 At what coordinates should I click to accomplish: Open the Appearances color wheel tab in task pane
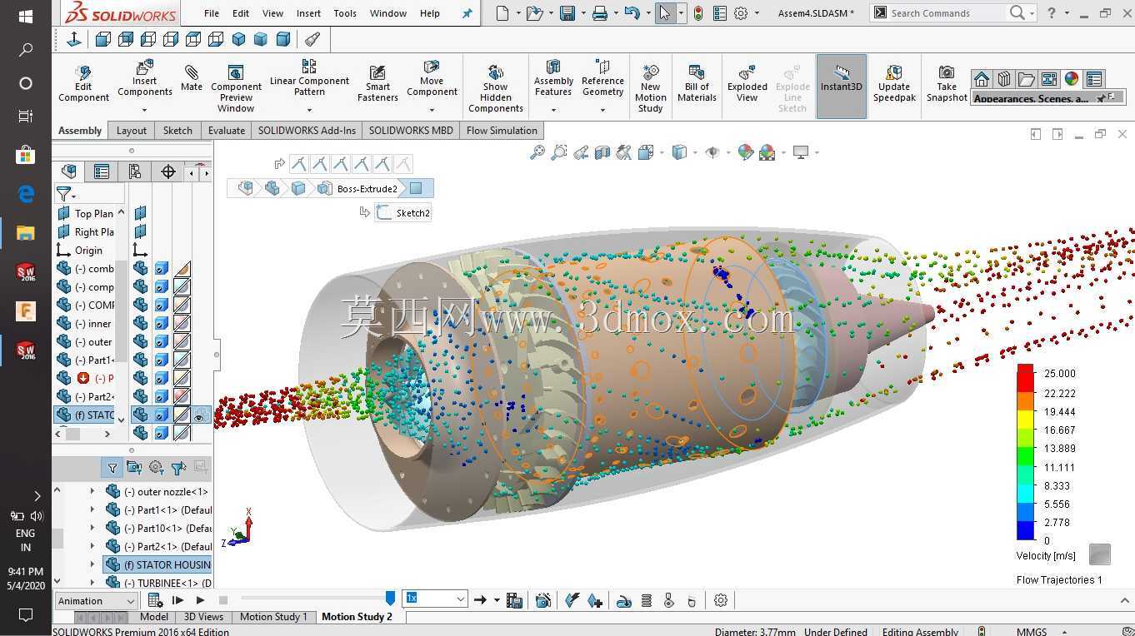(1072, 79)
